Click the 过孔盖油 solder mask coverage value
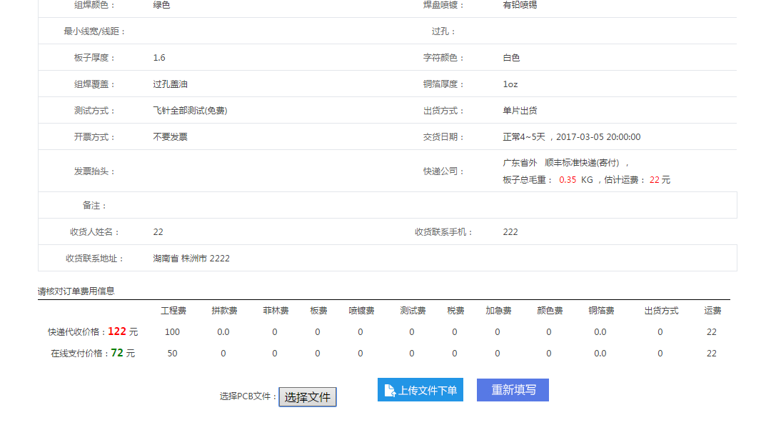 [170, 84]
